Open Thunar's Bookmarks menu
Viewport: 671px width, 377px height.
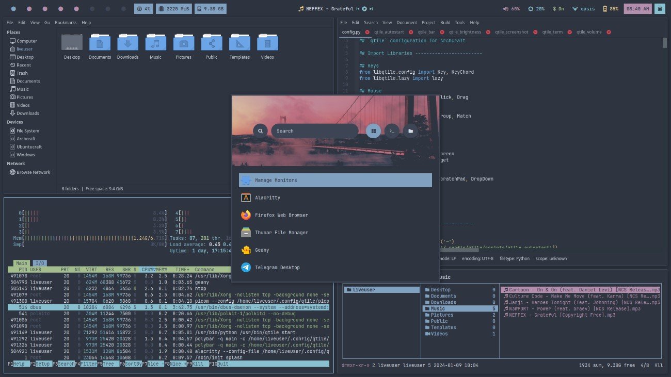point(65,22)
